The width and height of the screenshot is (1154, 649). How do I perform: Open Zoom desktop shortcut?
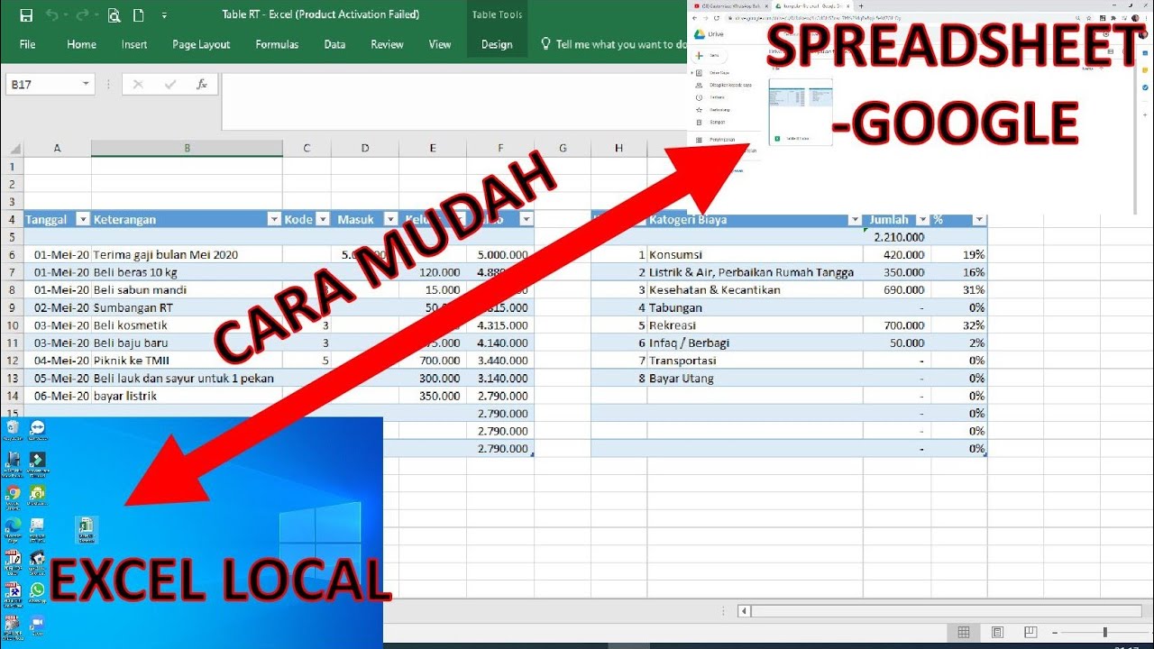pos(37,624)
